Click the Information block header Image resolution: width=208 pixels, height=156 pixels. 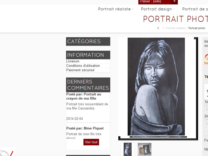88,55
